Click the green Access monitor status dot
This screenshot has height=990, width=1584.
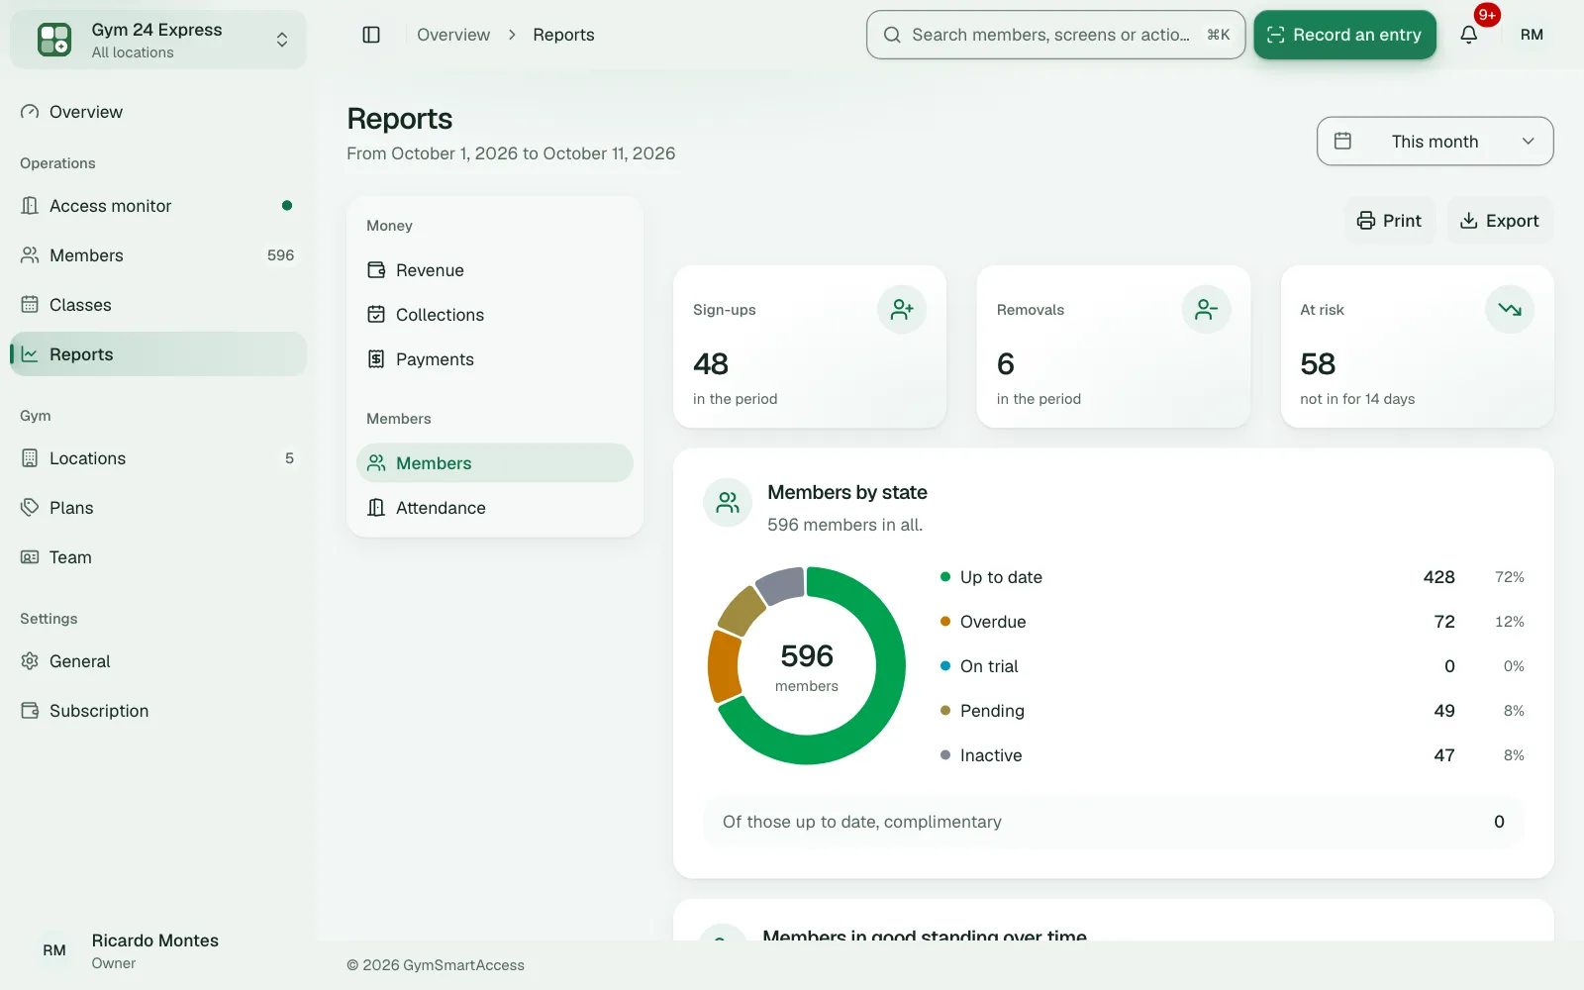pos(287,206)
